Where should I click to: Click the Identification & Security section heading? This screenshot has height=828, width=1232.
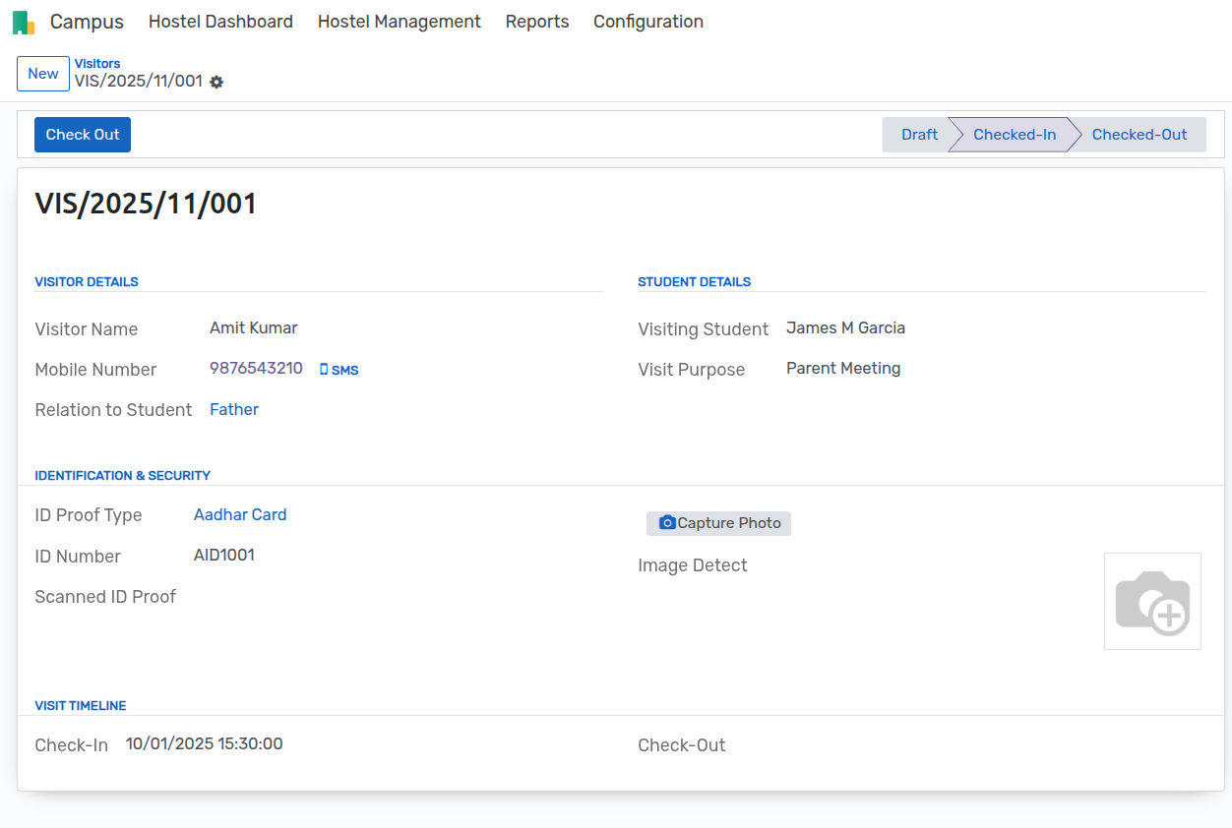tap(122, 476)
